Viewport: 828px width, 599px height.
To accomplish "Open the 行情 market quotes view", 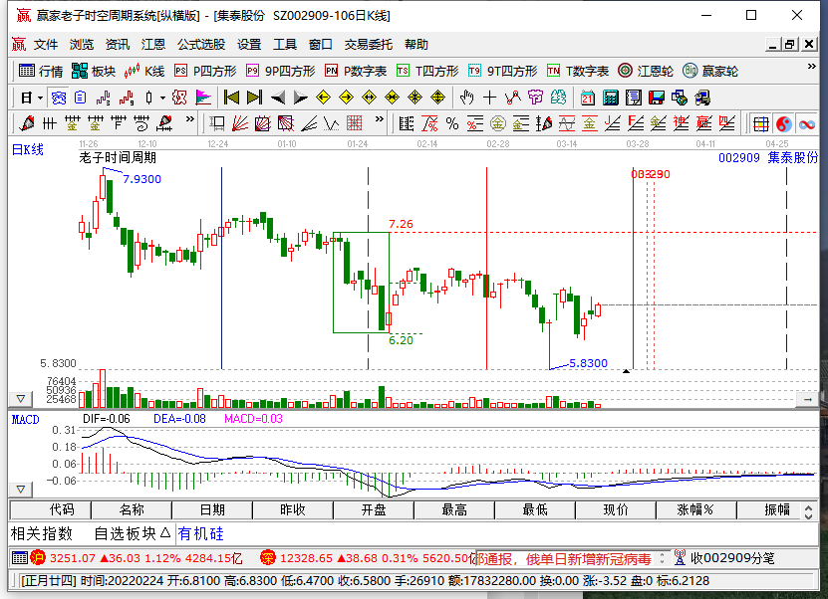I will [x=41, y=71].
